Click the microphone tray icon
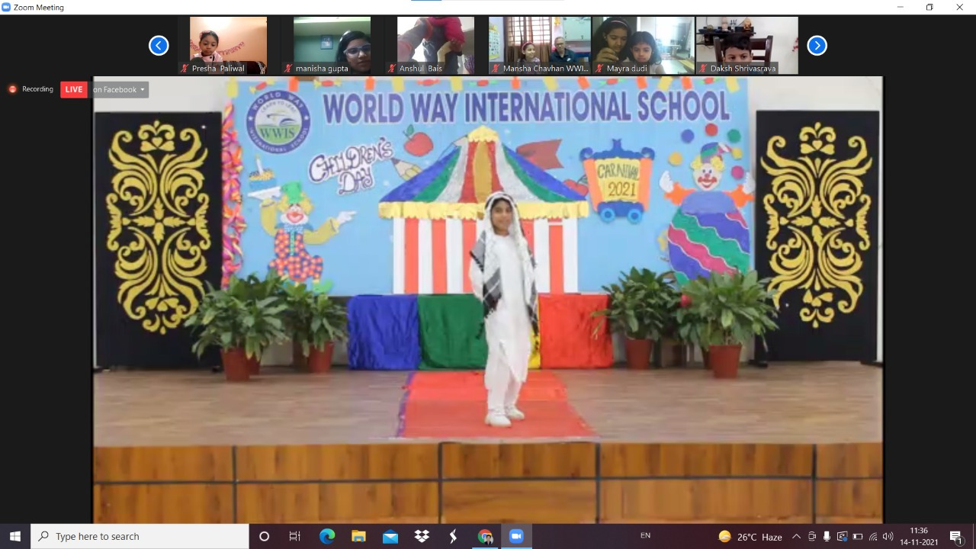The width and height of the screenshot is (976, 549). [827, 537]
